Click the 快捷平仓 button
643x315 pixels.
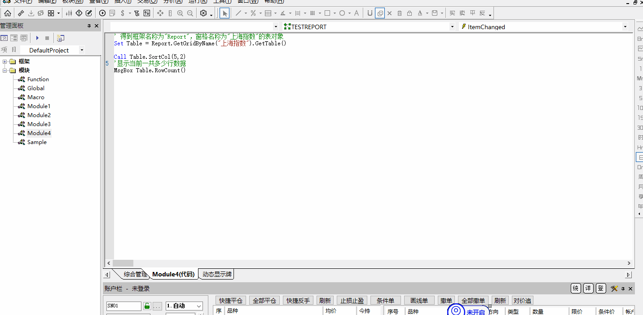(x=231, y=301)
